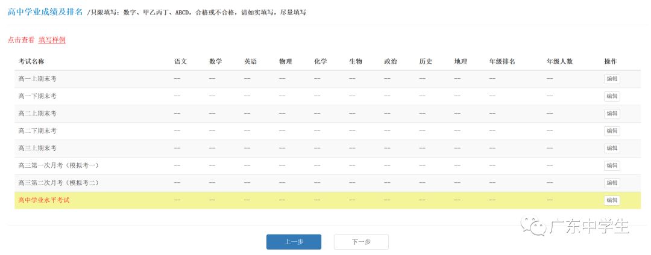The image size is (651, 255).
Task: Select the 数学 column header
Action: [x=215, y=62]
